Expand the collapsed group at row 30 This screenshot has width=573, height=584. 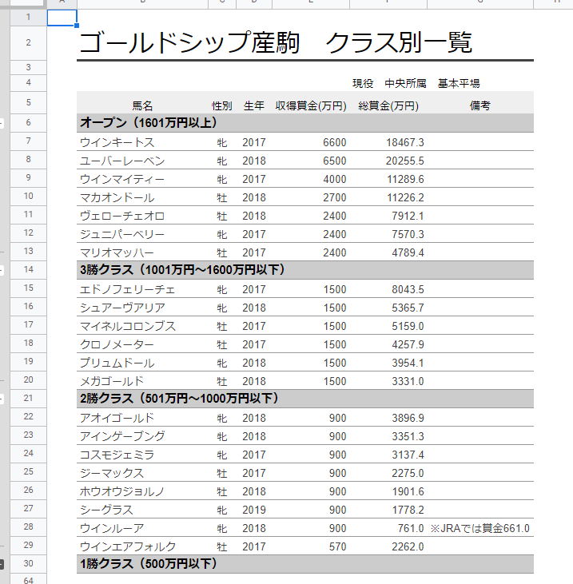(2, 564)
